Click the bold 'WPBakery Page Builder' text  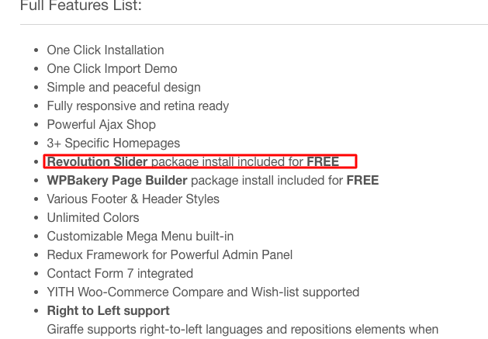(117, 181)
